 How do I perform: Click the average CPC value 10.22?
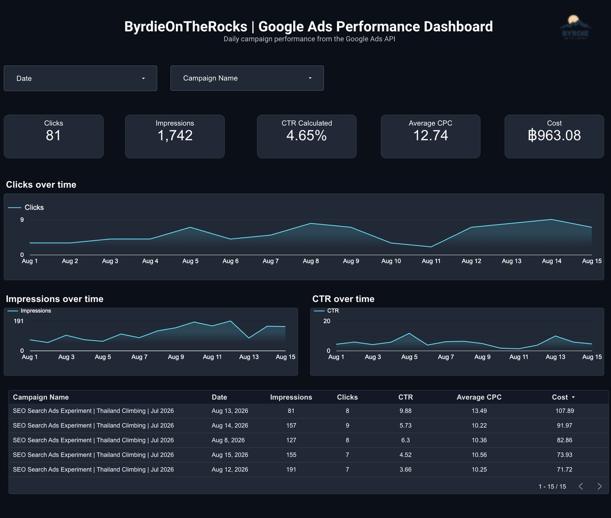click(479, 425)
